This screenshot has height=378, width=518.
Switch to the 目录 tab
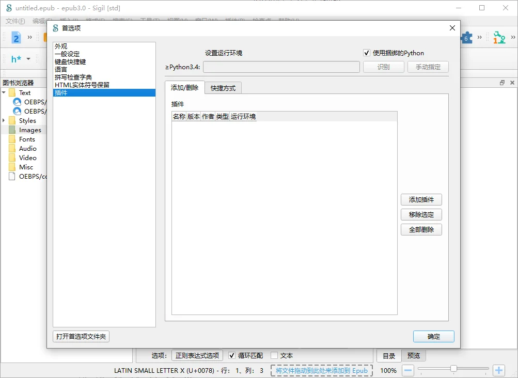tap(389, 356)
